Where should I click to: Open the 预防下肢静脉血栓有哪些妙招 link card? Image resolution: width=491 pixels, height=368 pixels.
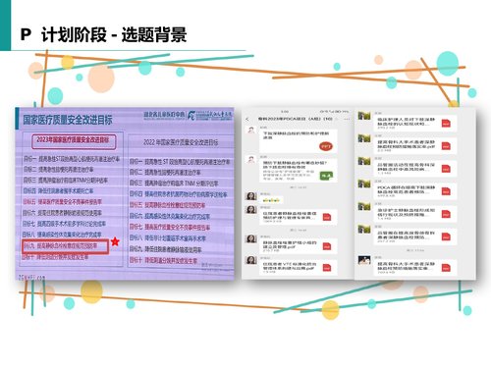point(298,171)
